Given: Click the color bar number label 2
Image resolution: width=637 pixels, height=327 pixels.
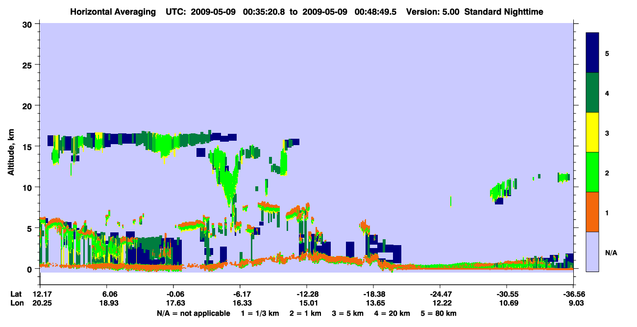Looking at the screenshot, I should (607, 173).
